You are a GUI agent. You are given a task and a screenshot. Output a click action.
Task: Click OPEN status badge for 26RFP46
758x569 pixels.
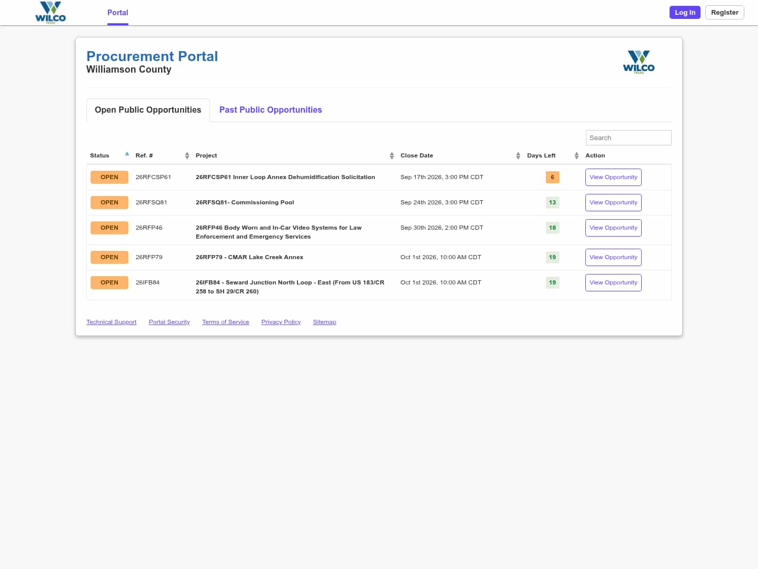point(109,228)
